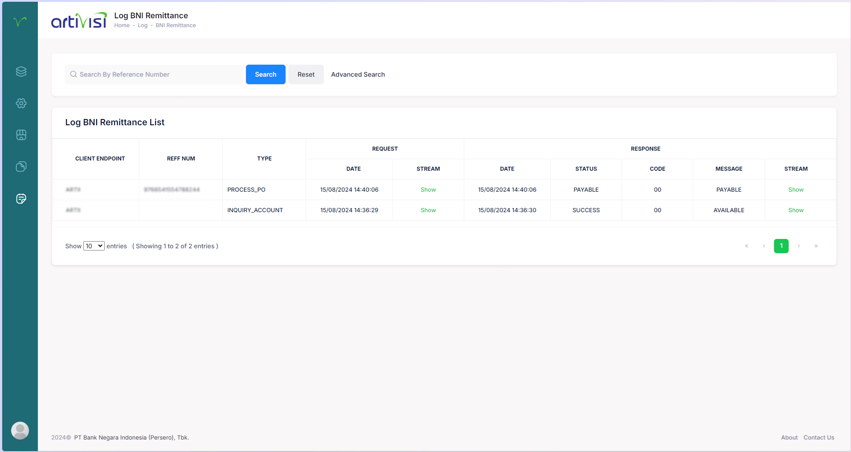
Task: Click the Search By Reference Number field
Action: (x=154, y=74)
